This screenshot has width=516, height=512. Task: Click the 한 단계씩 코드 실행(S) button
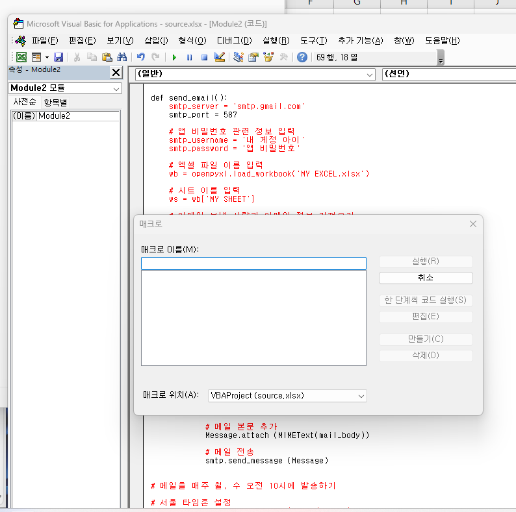pos(426,300)
